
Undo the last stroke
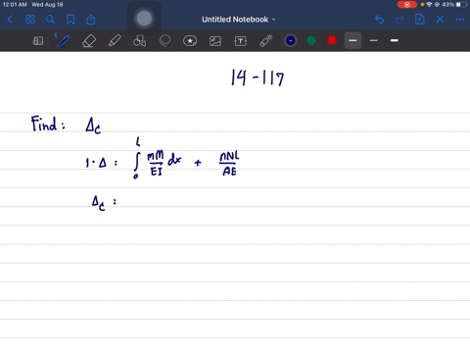(x=379, y=20)
